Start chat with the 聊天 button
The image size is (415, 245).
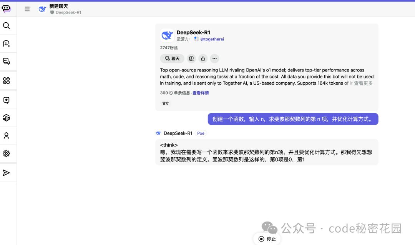pyautogui.click(x=172, y=58)
